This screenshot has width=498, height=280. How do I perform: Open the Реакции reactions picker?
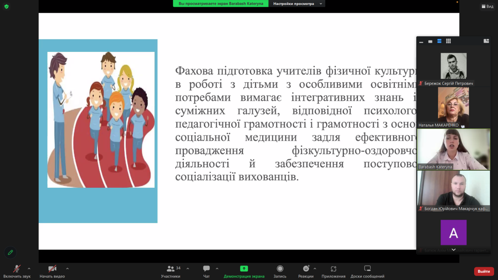tap(306, 271)
